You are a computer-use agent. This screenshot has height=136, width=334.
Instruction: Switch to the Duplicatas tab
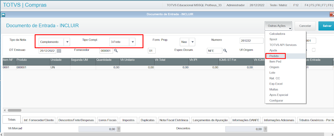point(148,120)
